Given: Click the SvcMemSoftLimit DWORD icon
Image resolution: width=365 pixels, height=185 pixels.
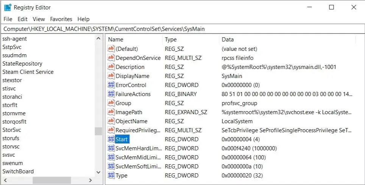Looking at the screenshot, I should [111, 166].
